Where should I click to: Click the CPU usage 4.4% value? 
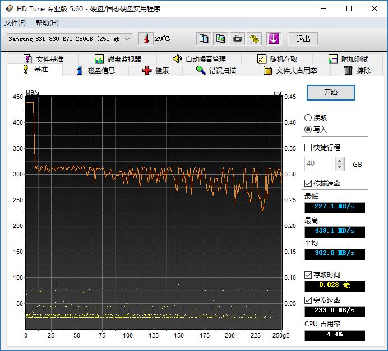[x=335, y=336]
